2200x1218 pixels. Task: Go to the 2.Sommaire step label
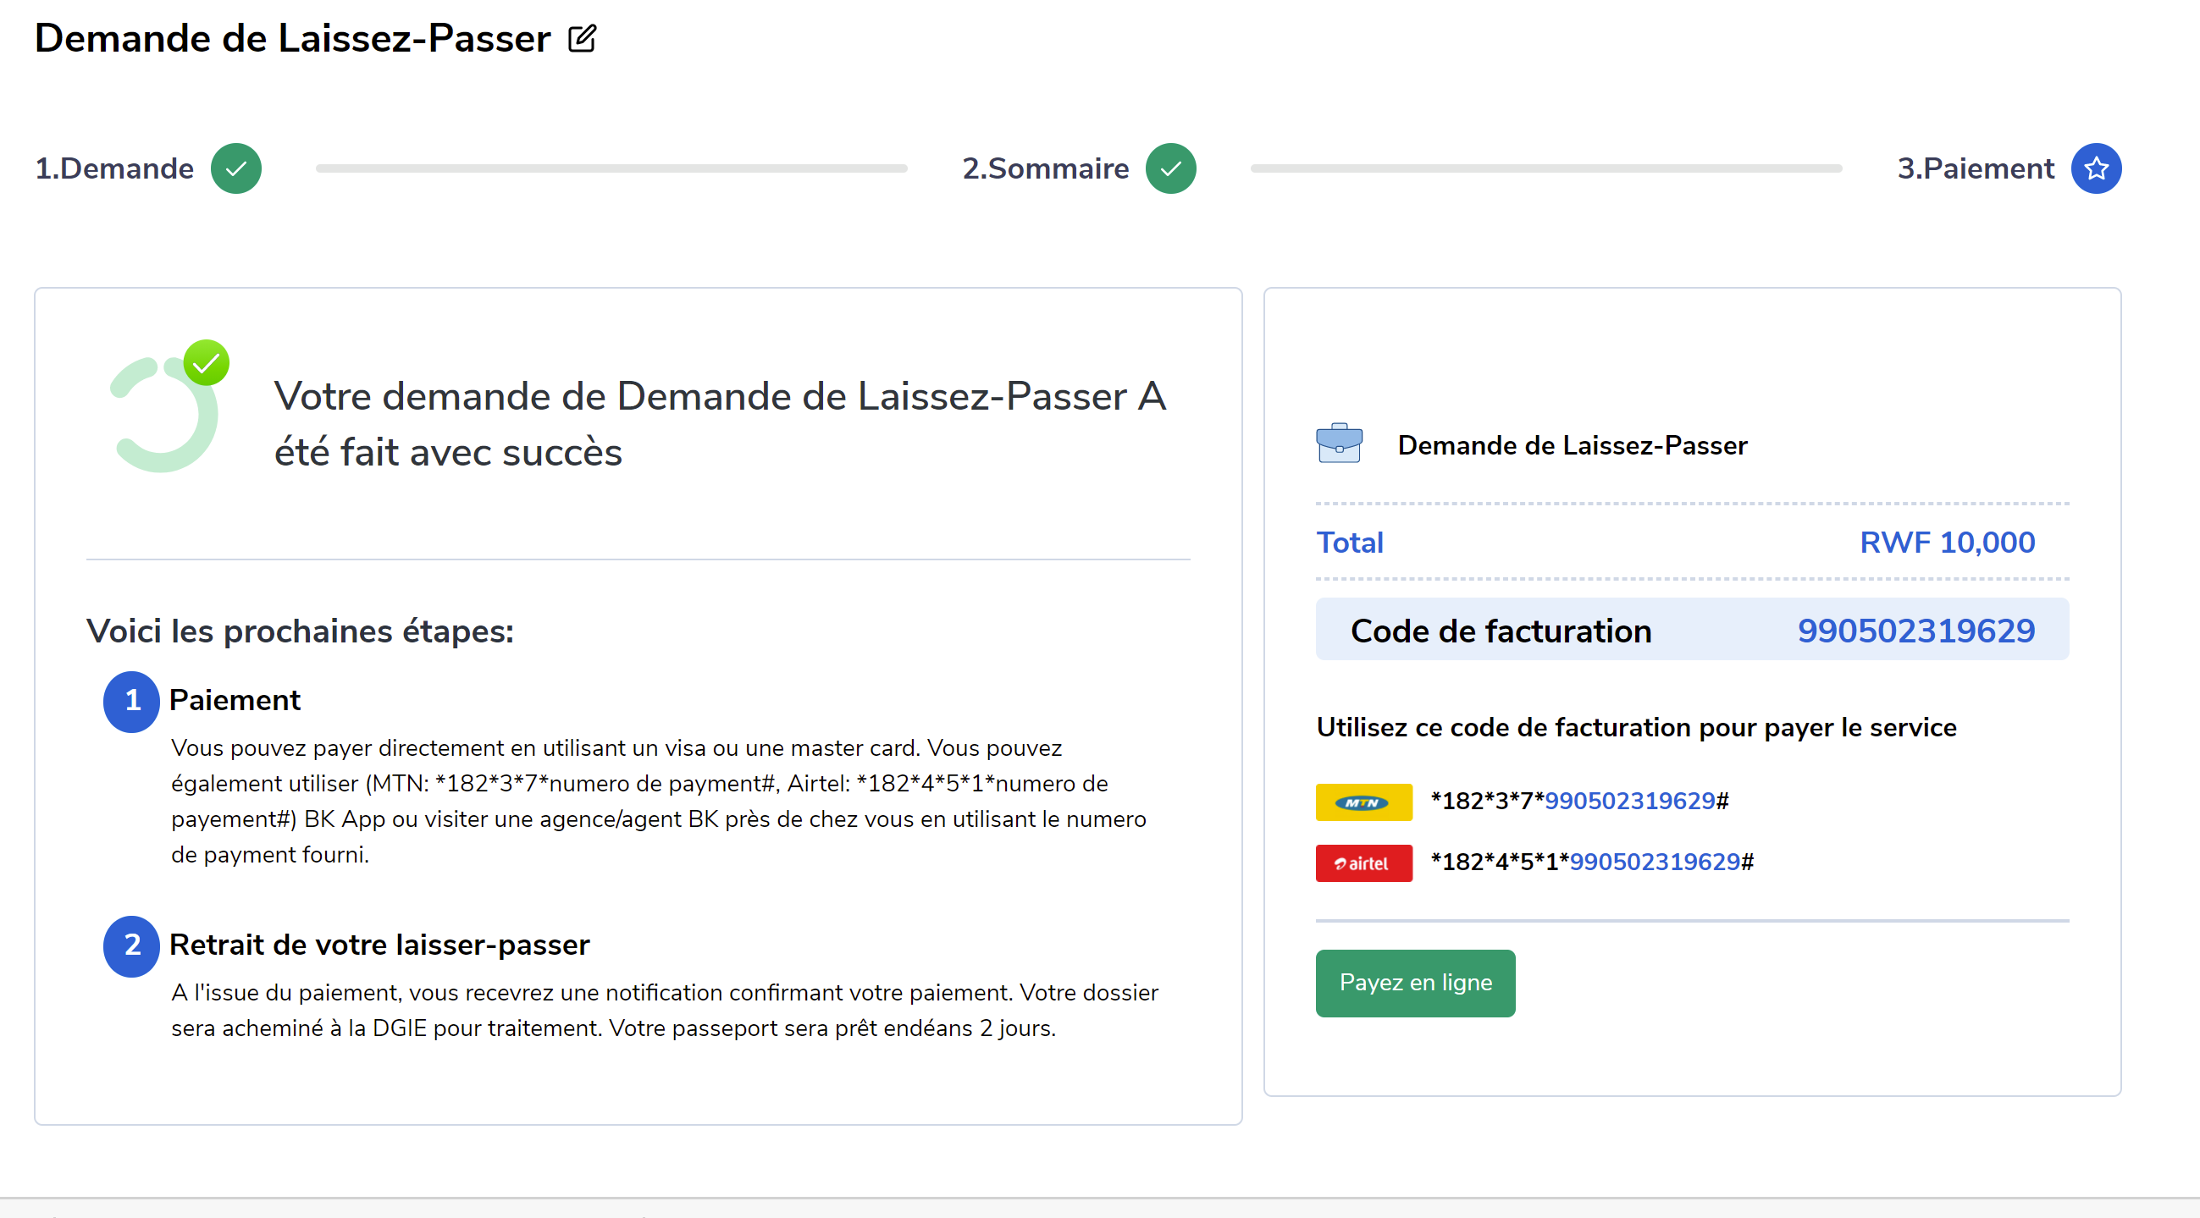click(1044, 168)
